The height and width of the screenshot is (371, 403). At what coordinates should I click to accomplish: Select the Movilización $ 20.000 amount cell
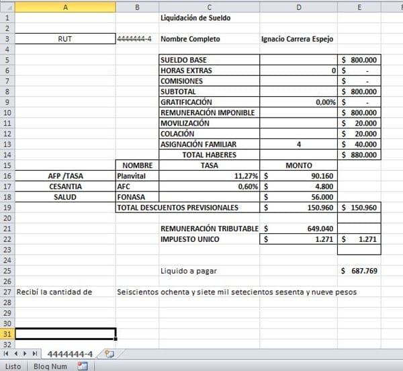pos(359,123)
